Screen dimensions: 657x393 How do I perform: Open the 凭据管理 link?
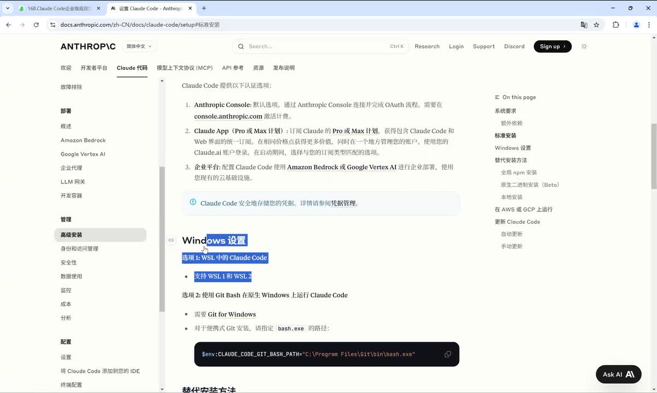[x=343, y=203]
